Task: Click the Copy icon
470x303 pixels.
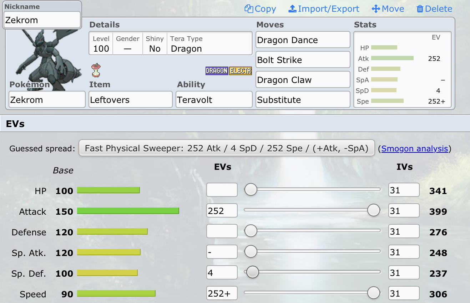Action: click(249, 9)
